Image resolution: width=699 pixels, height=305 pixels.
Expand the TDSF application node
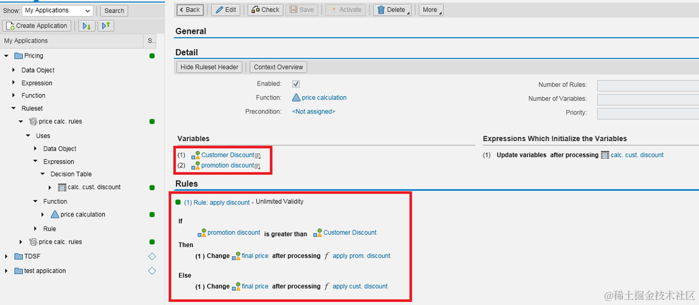tap(6, 257)
